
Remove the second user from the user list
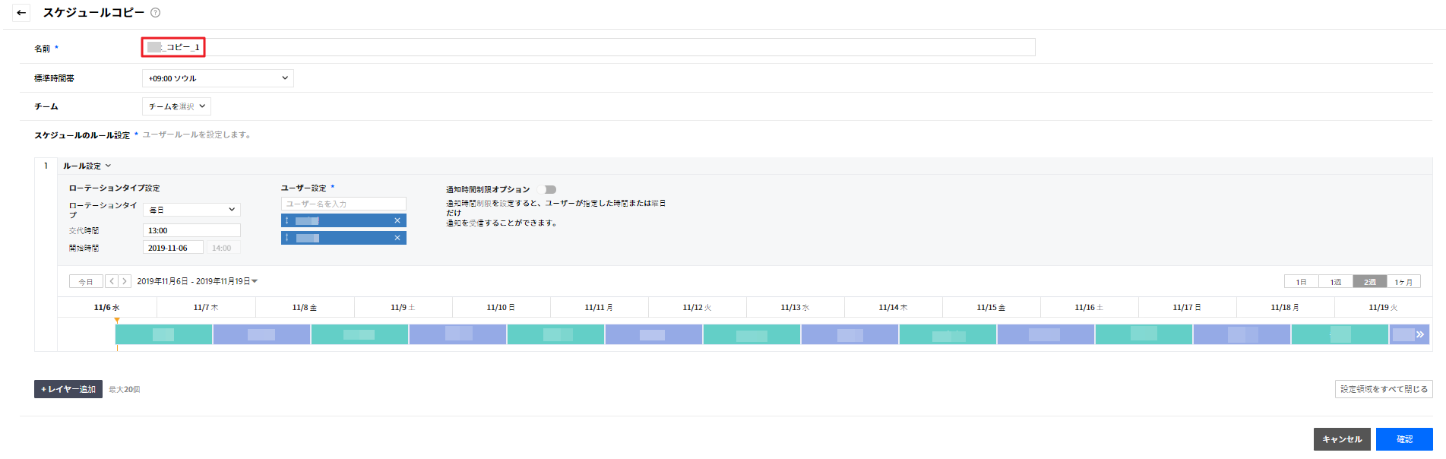[x=397, y=238]
